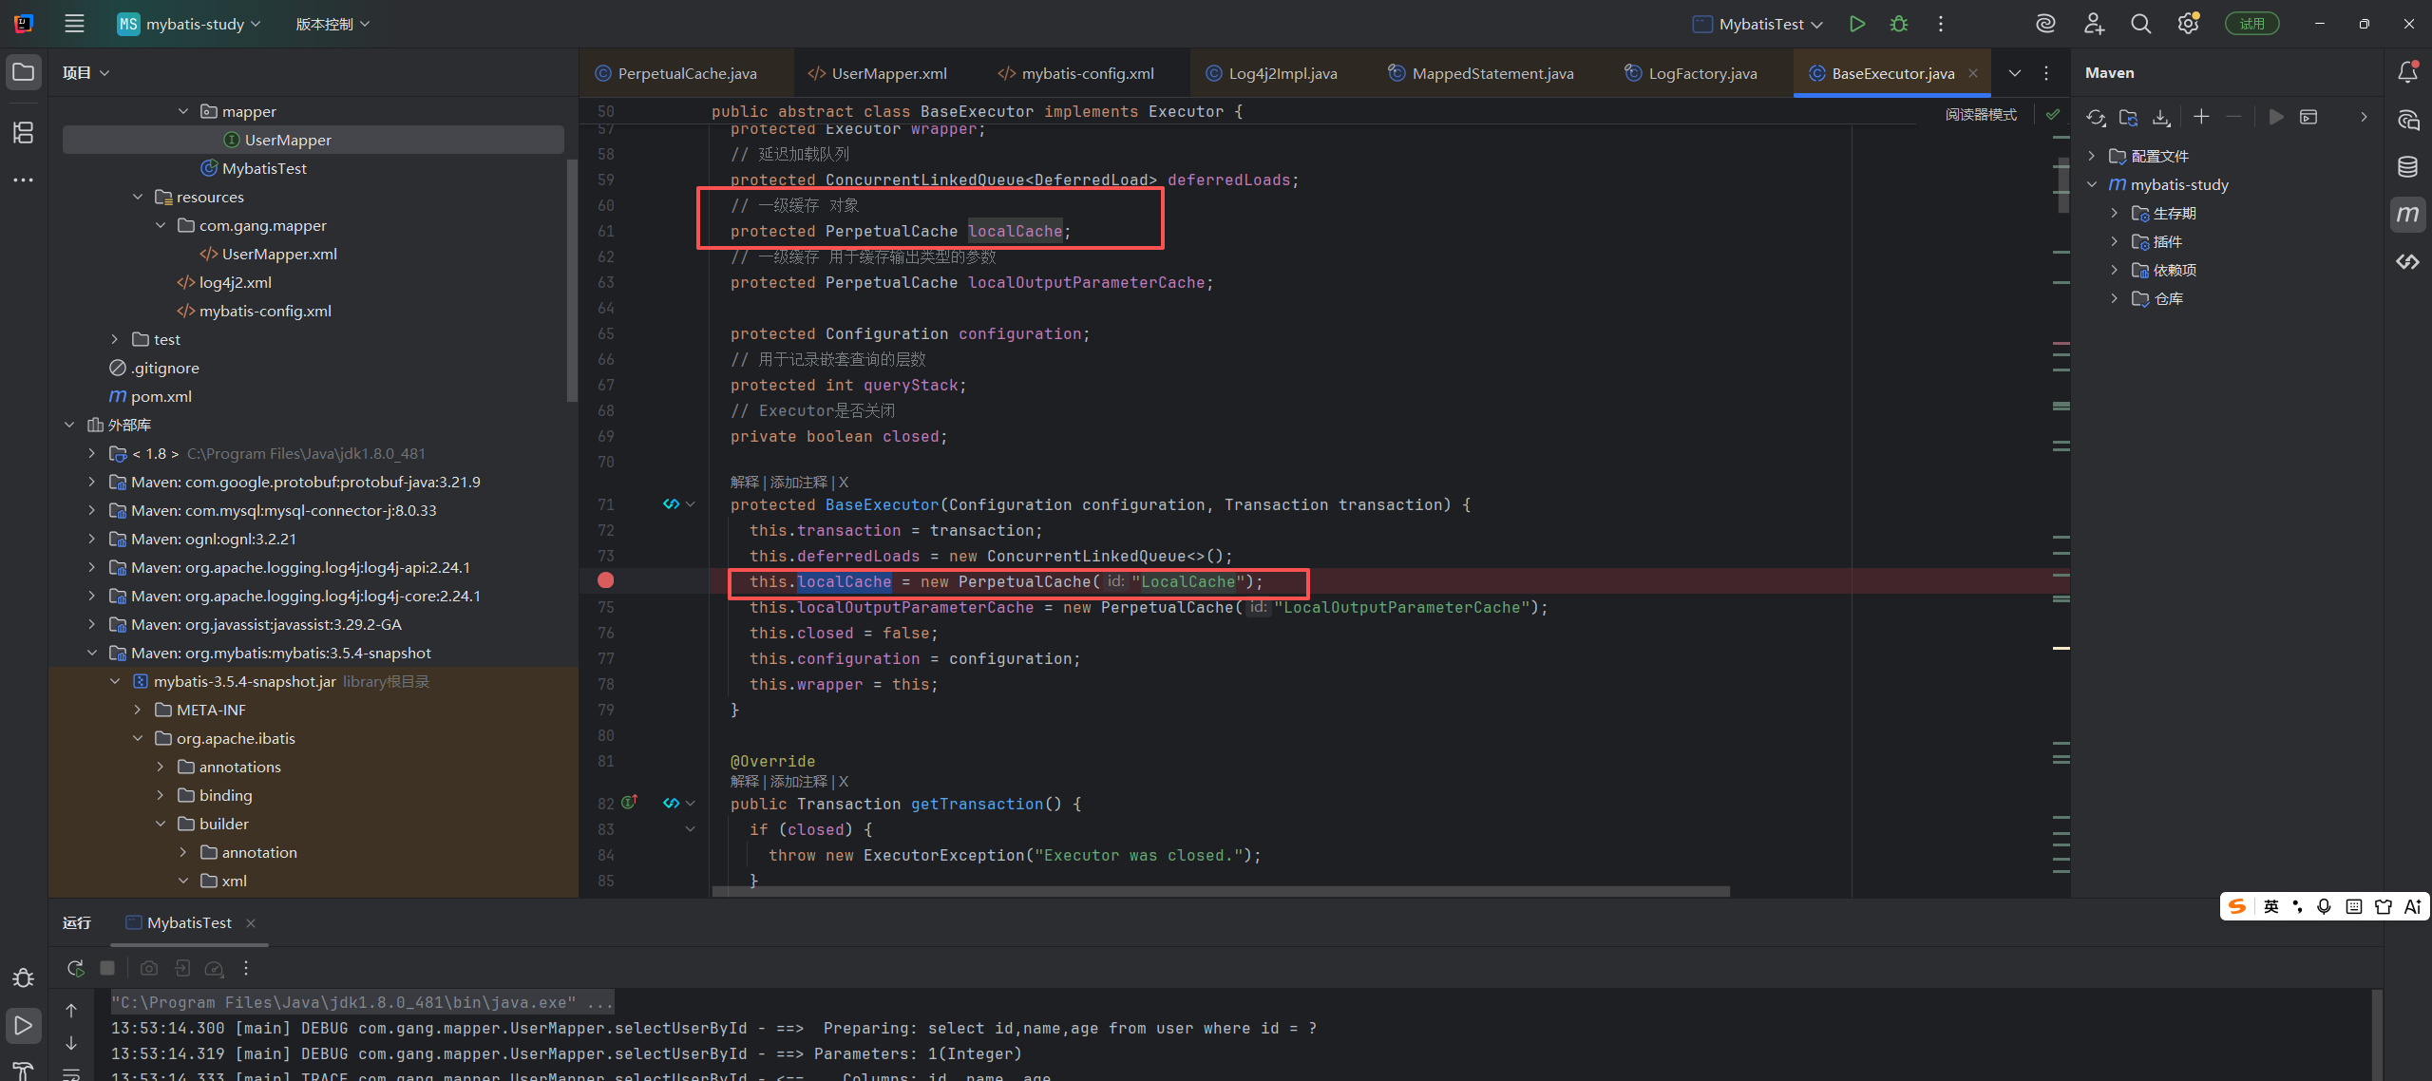
Task: Open the Run tool window icon on left bar
Action: click(24, 1026)
